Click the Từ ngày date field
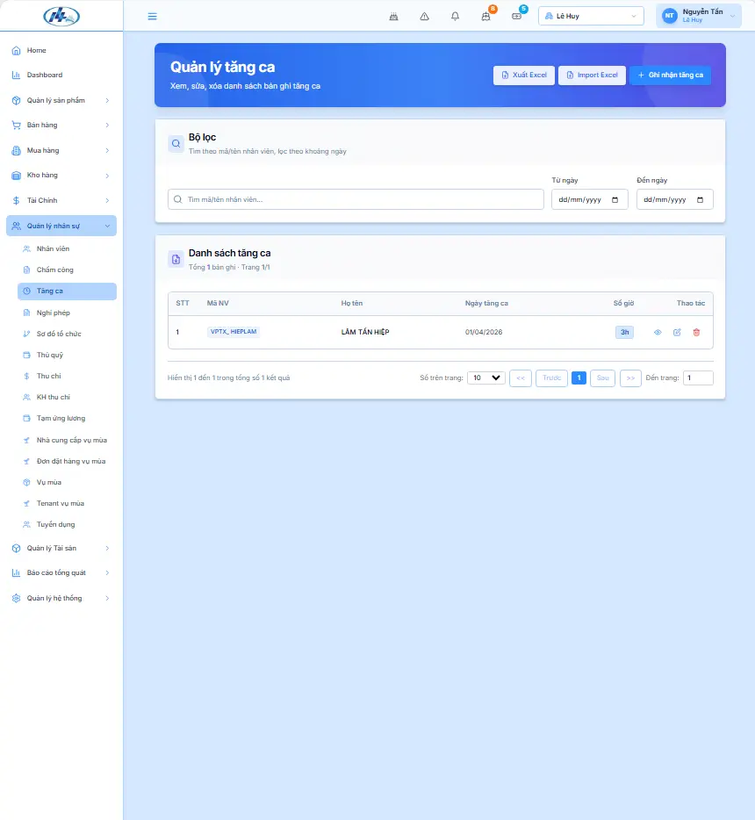 pos(590,200)
